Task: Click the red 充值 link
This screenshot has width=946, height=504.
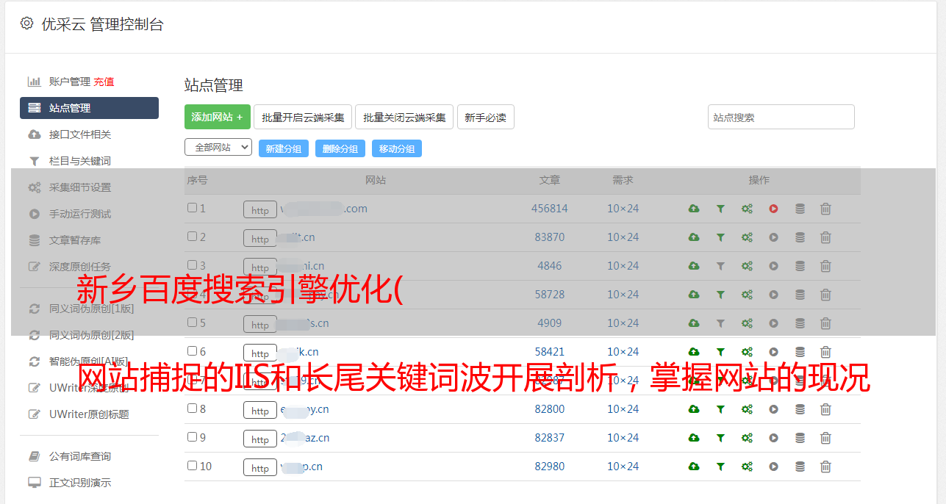Action: pyautogui.click(x=104, y=82)
